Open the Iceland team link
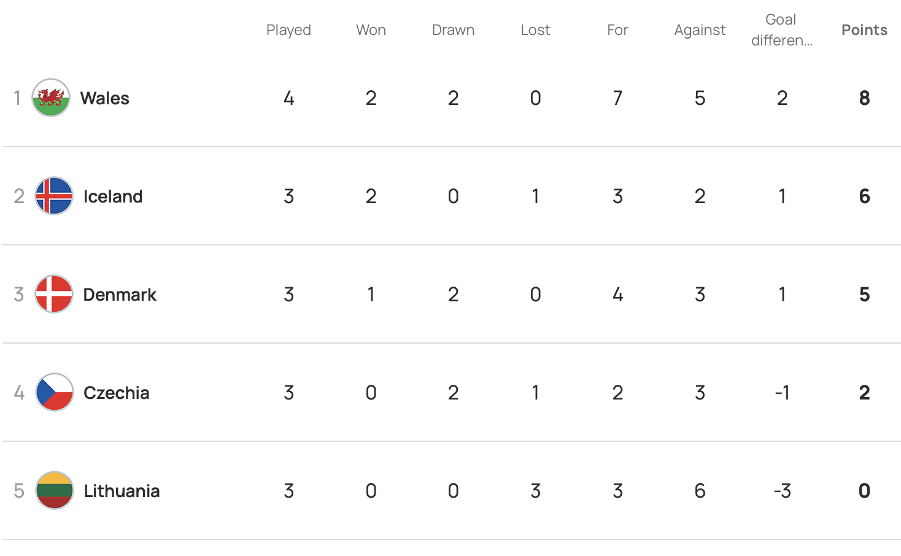 (x=113, y=196)
